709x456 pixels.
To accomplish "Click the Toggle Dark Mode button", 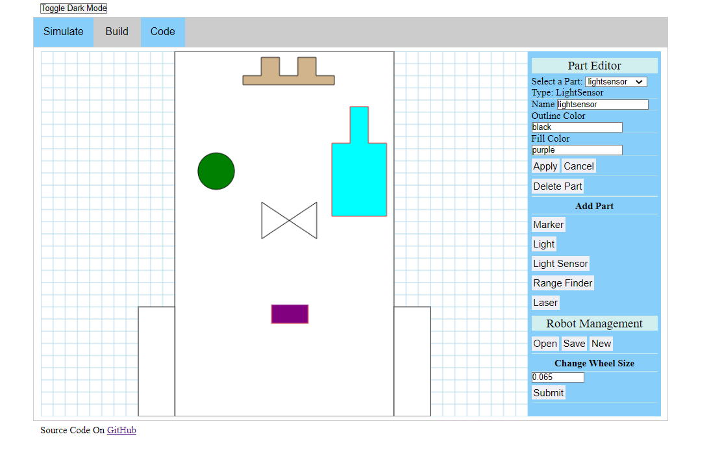I will tap(74, 8).
